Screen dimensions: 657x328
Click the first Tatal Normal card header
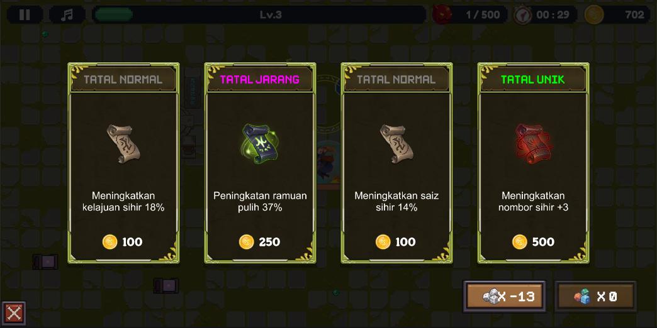tap(123, 79)
